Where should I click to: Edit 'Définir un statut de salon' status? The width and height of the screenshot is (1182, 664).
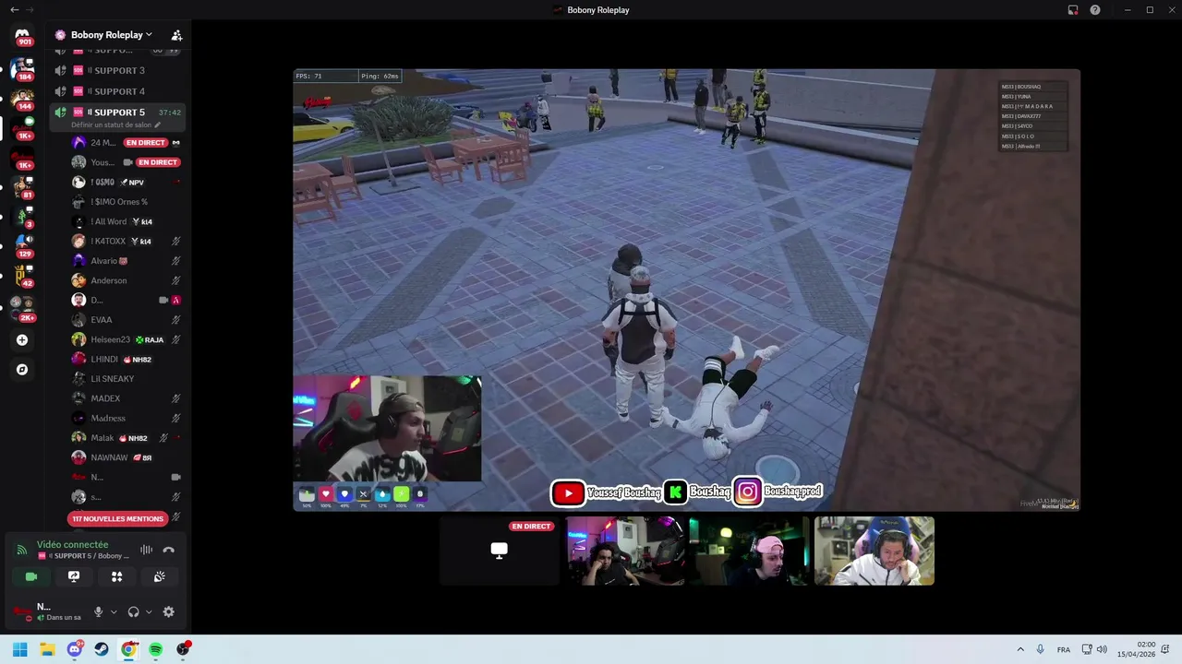point(115,125)
